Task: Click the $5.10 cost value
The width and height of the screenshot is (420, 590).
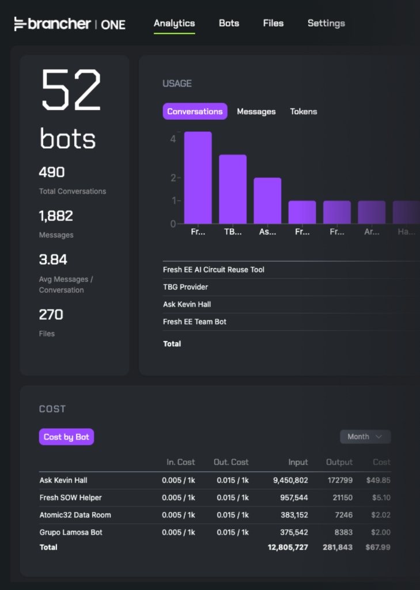Action: [x=381, y=498]
